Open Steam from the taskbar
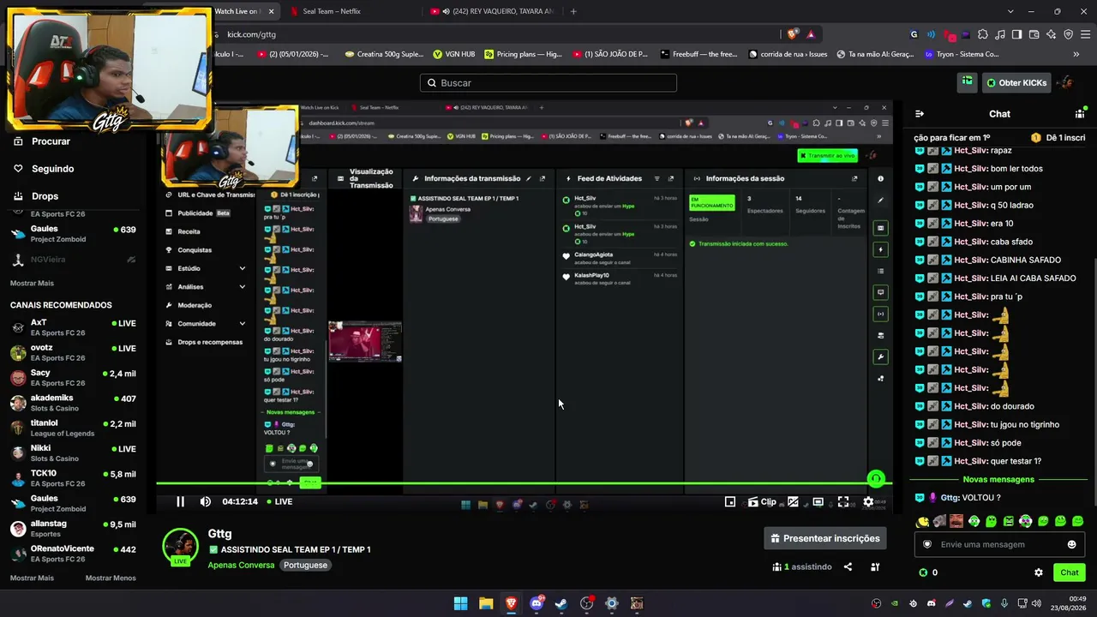 click(561, 603)
